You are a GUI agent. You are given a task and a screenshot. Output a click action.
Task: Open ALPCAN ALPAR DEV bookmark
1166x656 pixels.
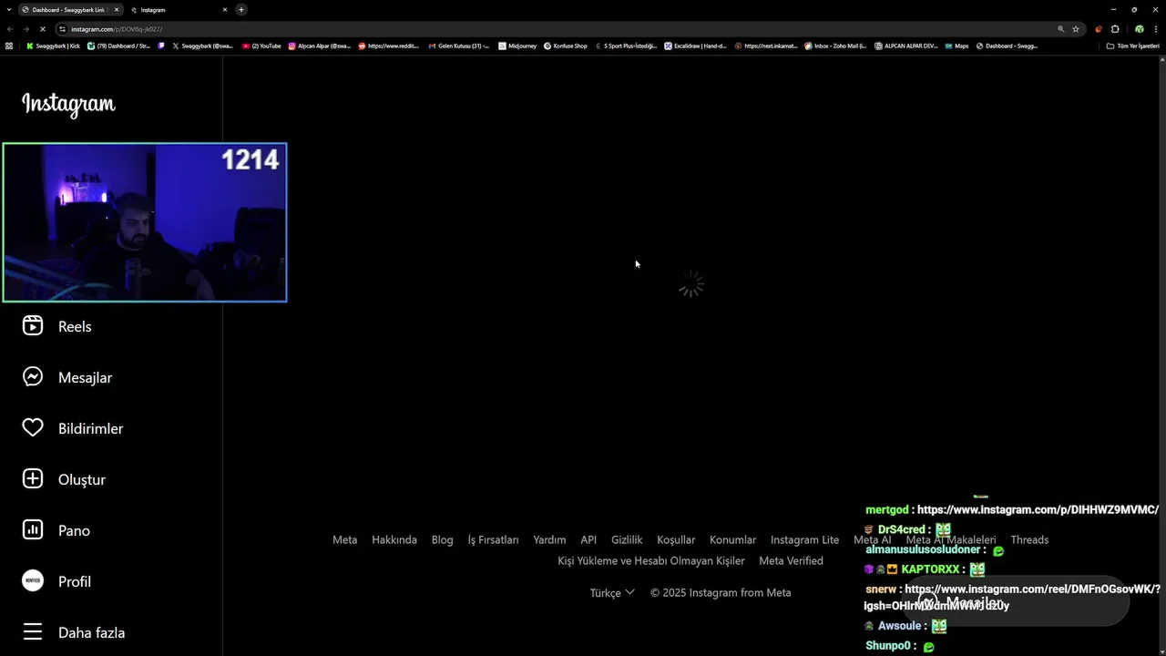pos(905,46)
